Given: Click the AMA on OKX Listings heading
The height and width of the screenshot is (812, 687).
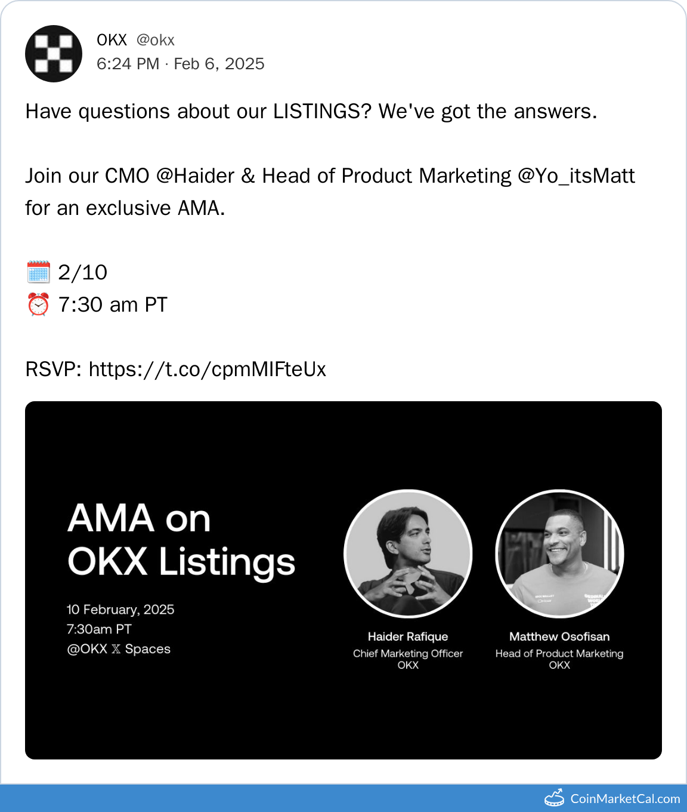Looking at the screenshot, I should coord(181,540).
